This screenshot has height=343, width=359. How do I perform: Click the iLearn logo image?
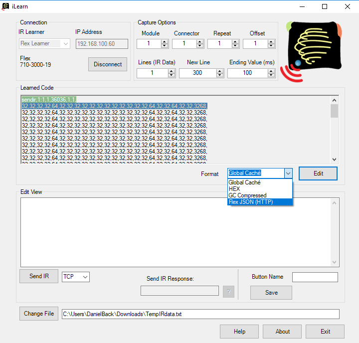312,52
